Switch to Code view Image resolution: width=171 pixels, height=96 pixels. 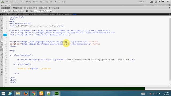coord(4,11)
